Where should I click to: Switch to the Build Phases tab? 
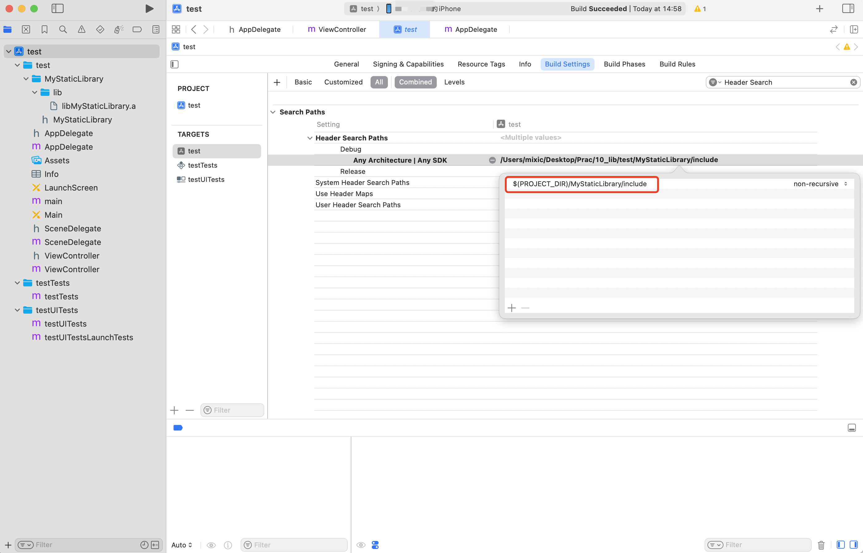[x=624, y=64]
